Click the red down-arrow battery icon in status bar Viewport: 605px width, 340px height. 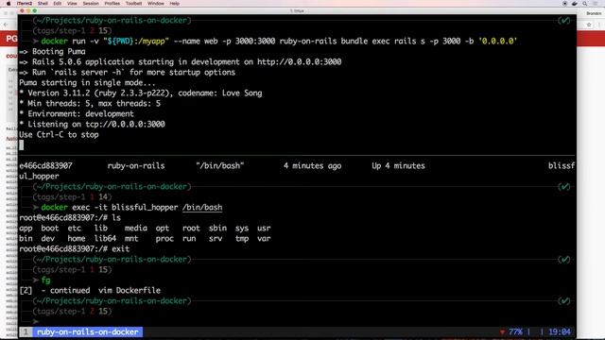502,331
